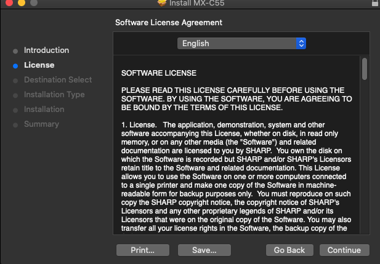380x264 pixels.
Task: Print the license with the Print... button
Action: (142, 250)
